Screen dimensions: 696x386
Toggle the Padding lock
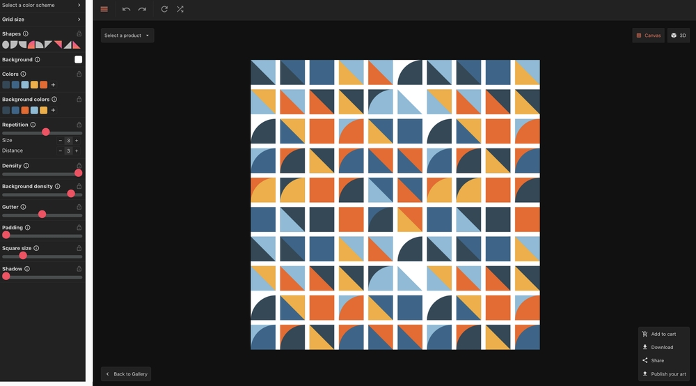coord(79,227)
